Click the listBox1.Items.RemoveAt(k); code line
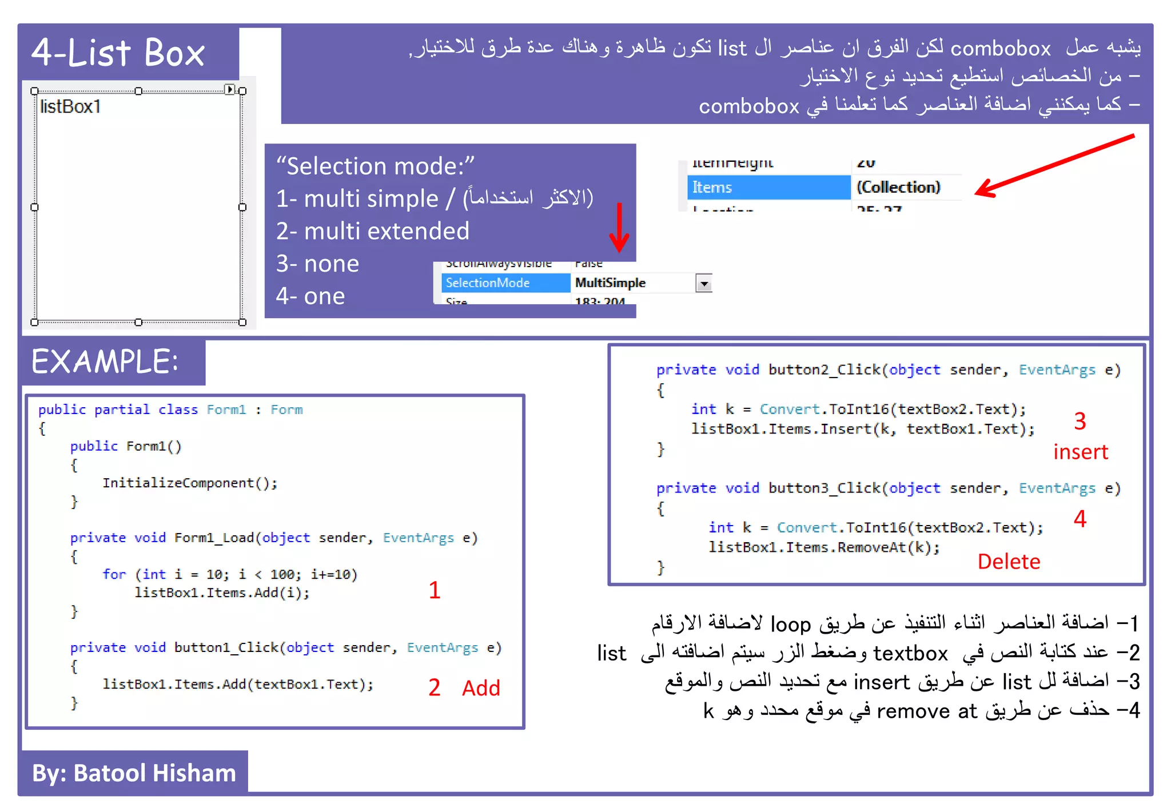Image resolution: width=1171 pixels, height=811 pixels. pos(824,547)
